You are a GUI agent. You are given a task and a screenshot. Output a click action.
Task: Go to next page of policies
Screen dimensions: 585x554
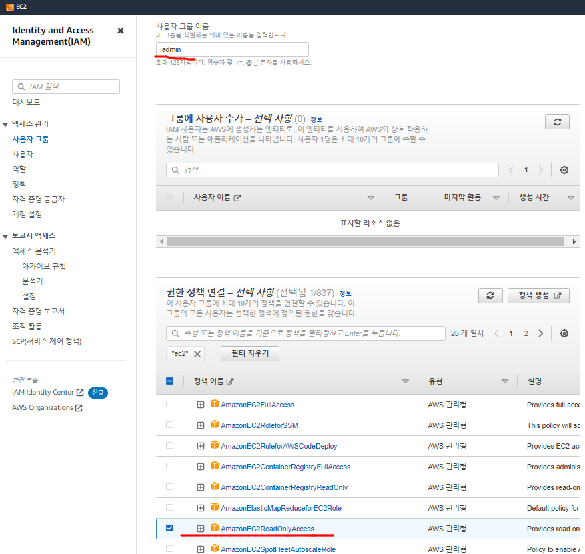540,333
